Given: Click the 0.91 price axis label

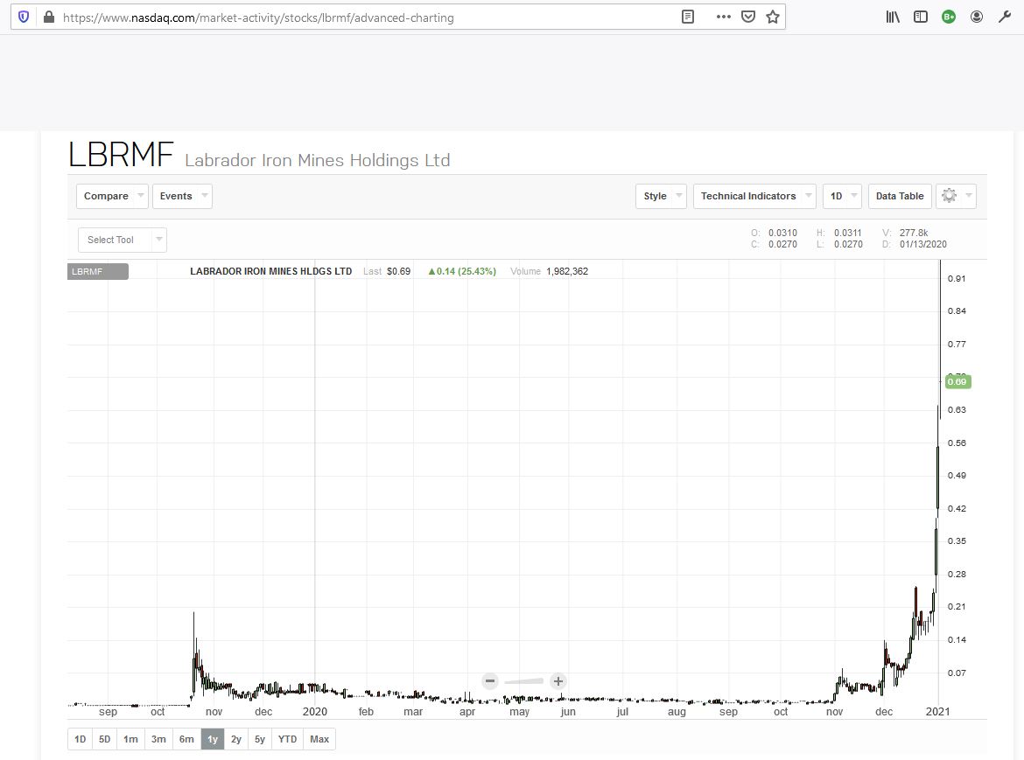Looking at the screenshot, I should [x=957, y=279].
